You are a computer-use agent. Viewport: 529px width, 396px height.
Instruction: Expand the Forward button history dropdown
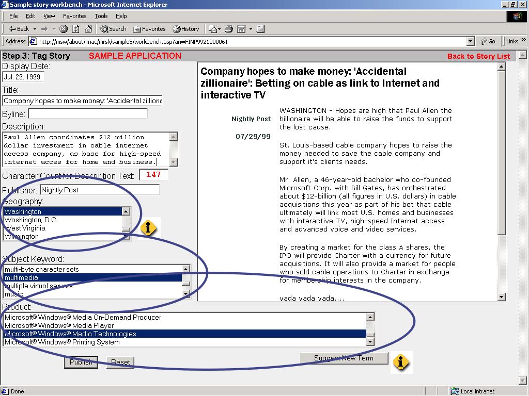54,29
